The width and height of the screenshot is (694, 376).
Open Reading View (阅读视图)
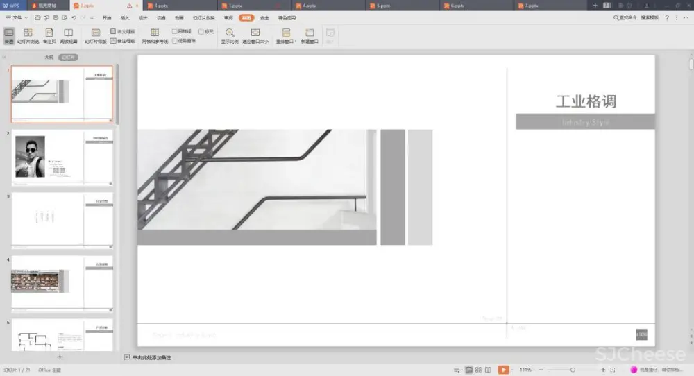tap(68, 35)
